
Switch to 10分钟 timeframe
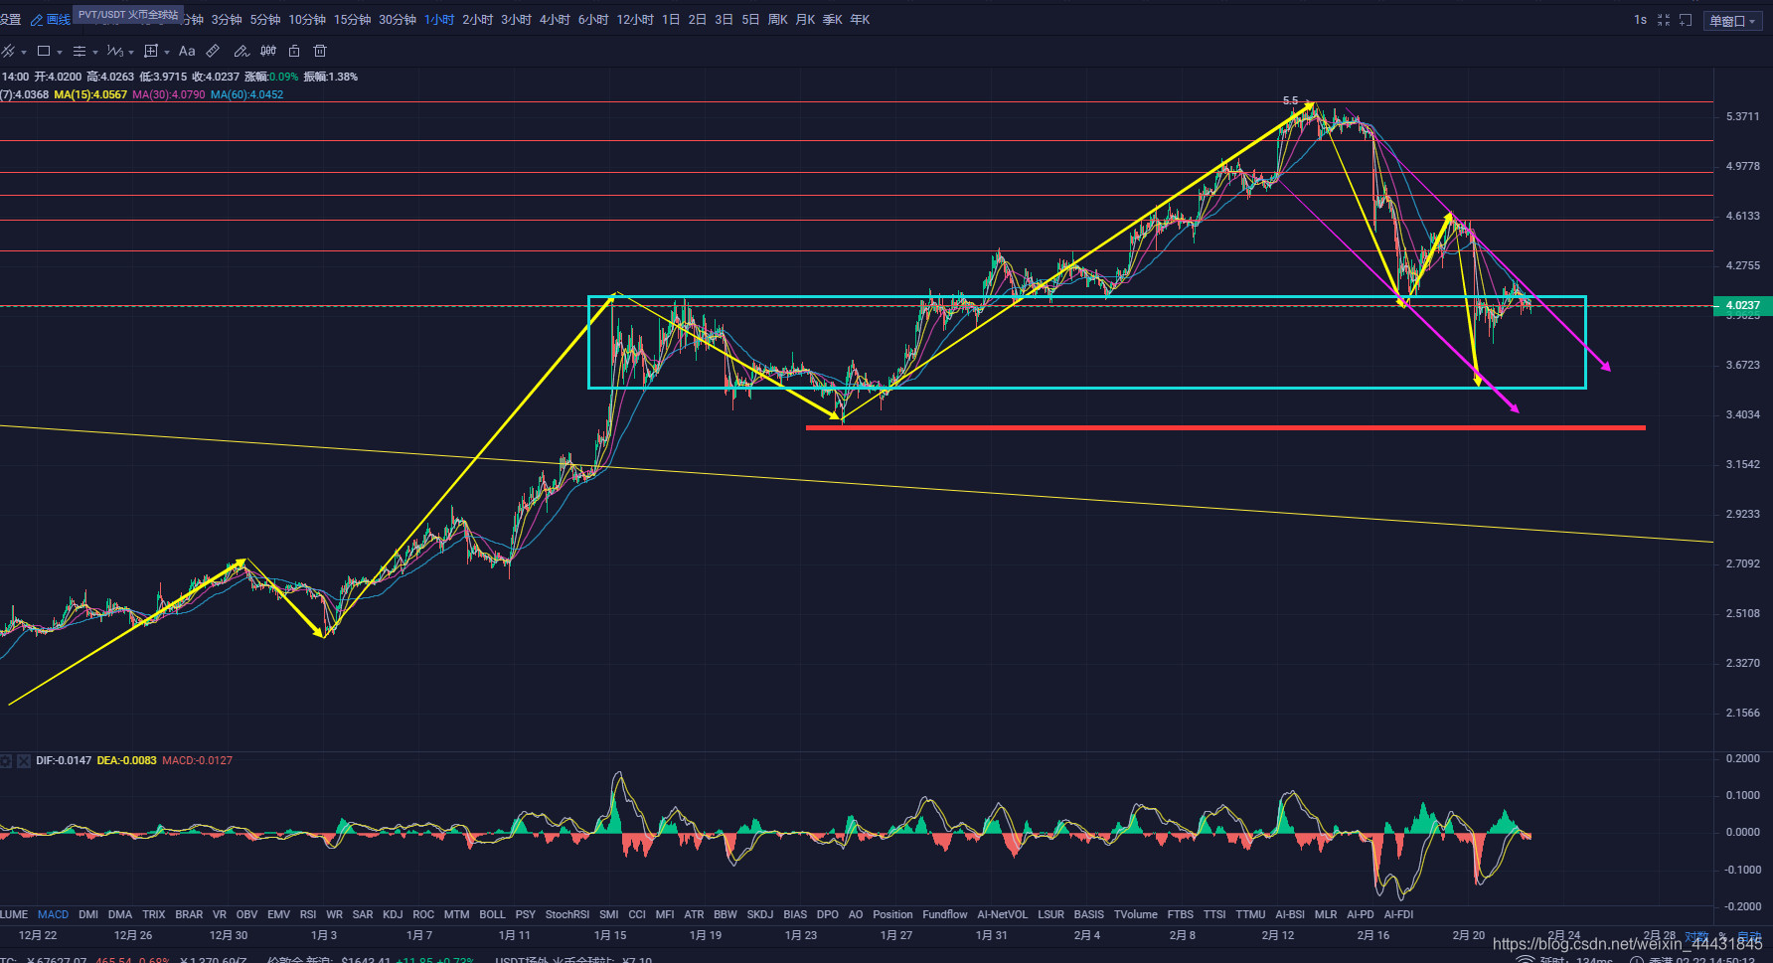(307, 20)
